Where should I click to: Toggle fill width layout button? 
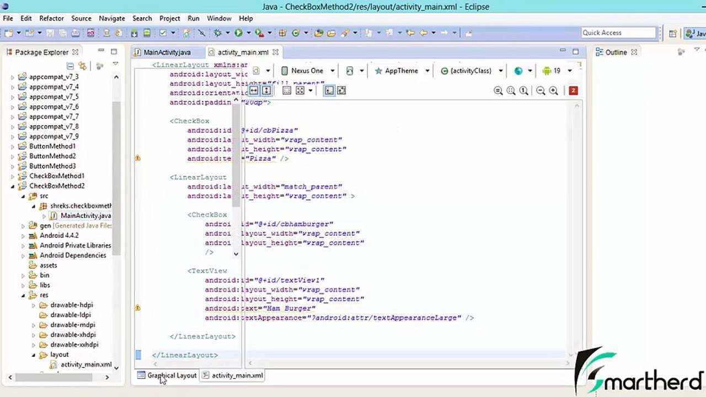(254, 90)
